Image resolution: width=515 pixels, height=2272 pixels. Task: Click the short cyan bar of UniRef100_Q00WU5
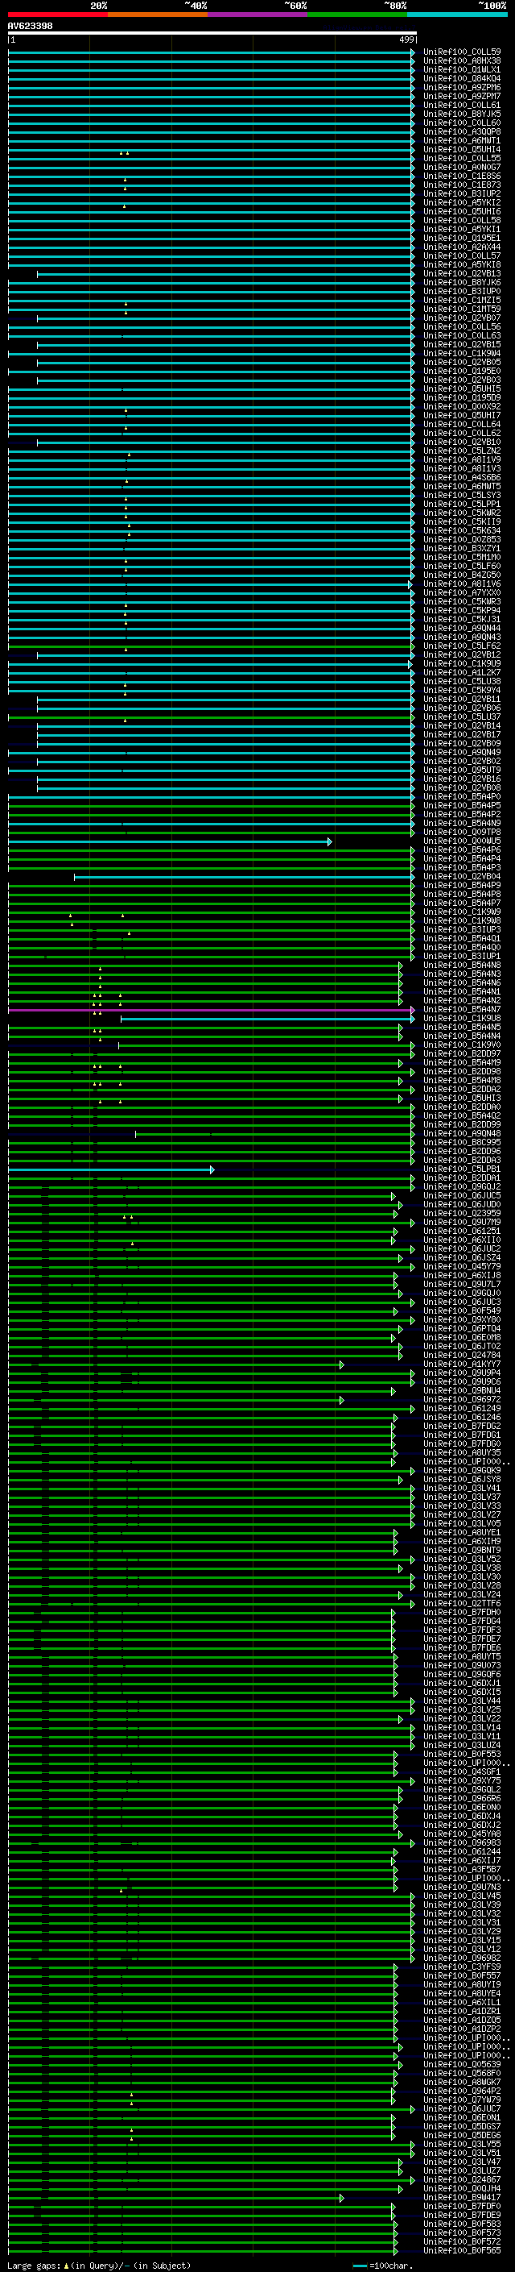(168, 842)
